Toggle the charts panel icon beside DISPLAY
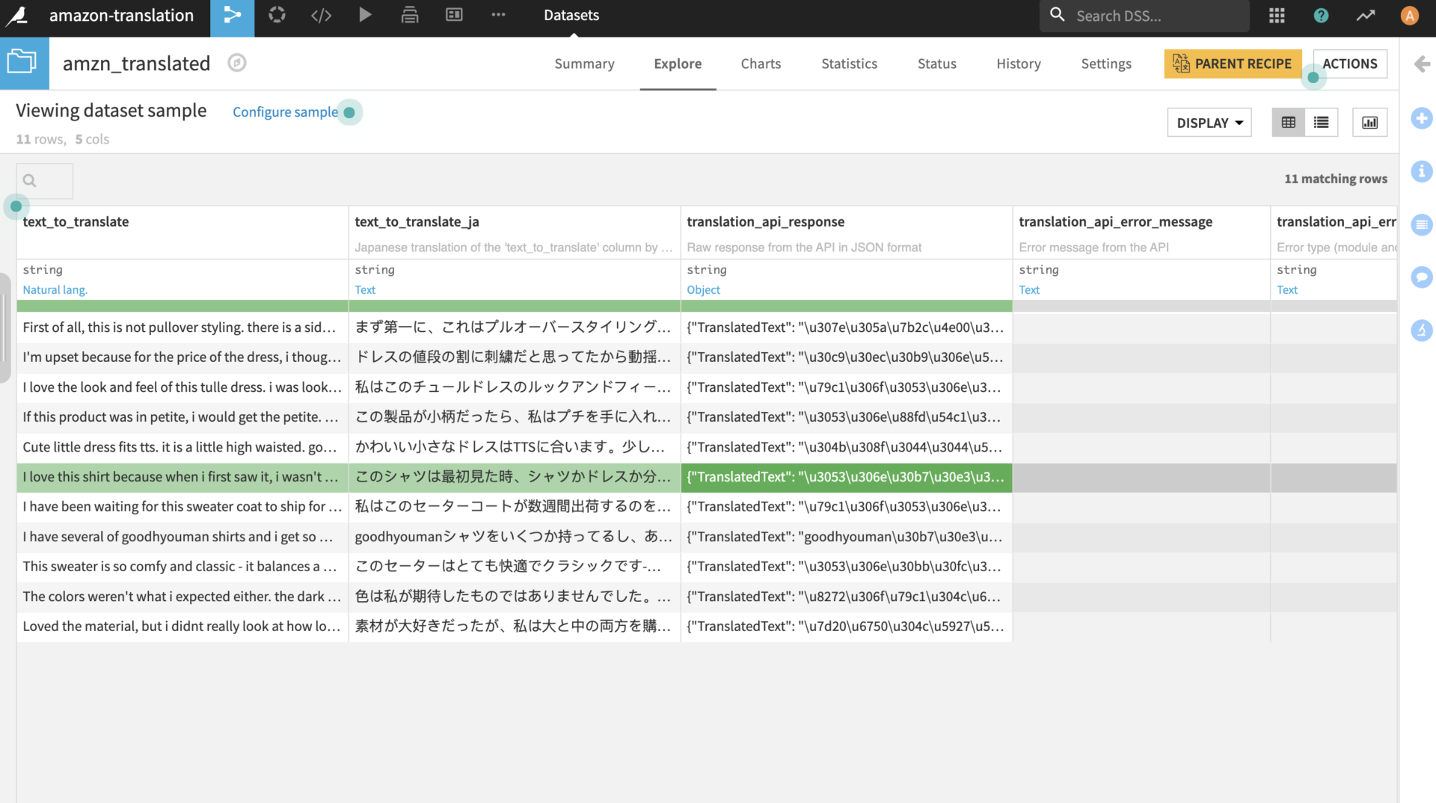 tap(1369, 122)
